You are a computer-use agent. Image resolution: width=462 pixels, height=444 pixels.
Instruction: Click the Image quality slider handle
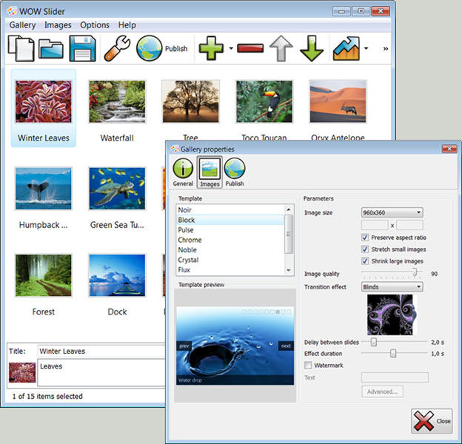coord(415,272)
